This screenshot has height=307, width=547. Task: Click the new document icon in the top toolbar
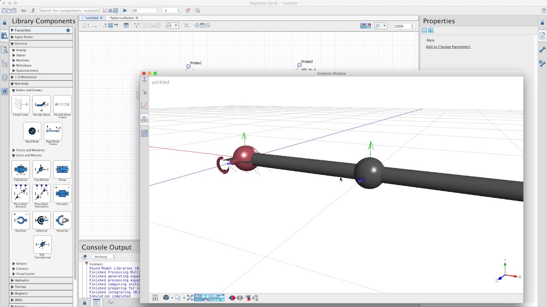[x=4, y=10]
